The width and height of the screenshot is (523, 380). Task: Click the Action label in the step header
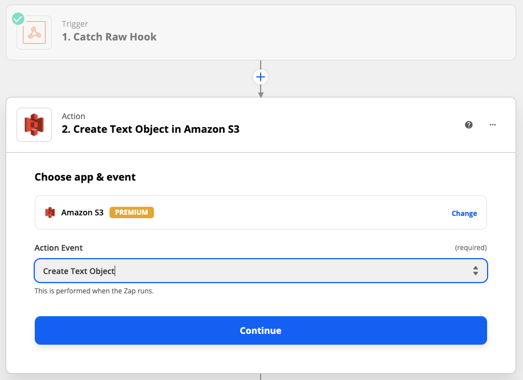click(x=74, y=116)
